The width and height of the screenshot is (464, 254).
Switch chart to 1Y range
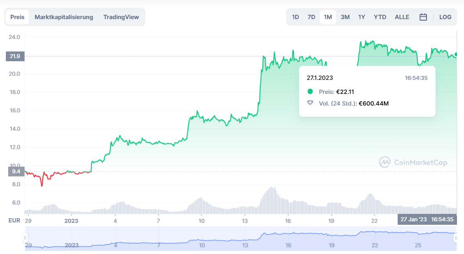(361, 17)
